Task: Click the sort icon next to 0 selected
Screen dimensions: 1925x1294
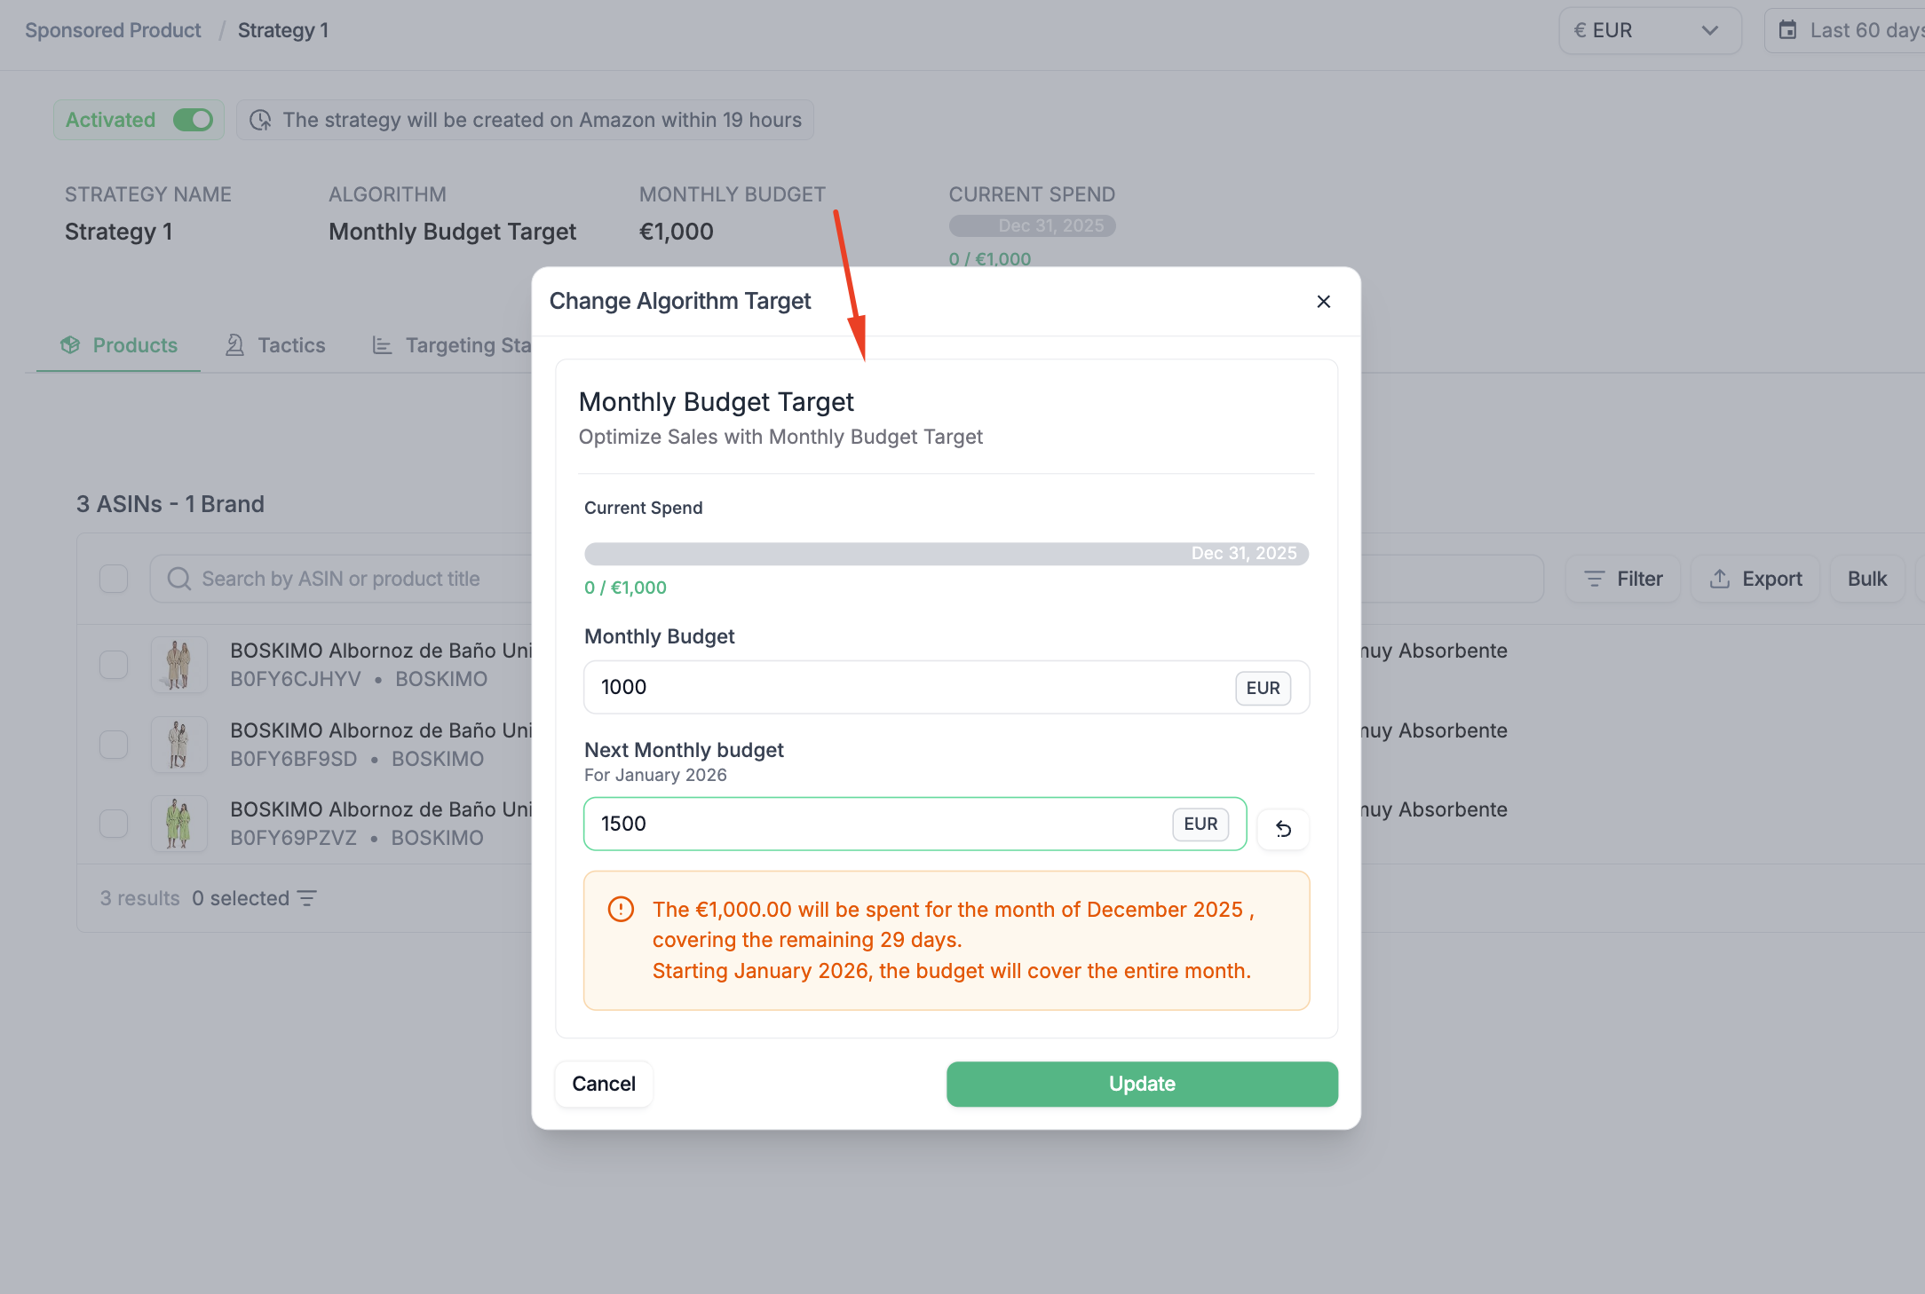Action: 307,898
